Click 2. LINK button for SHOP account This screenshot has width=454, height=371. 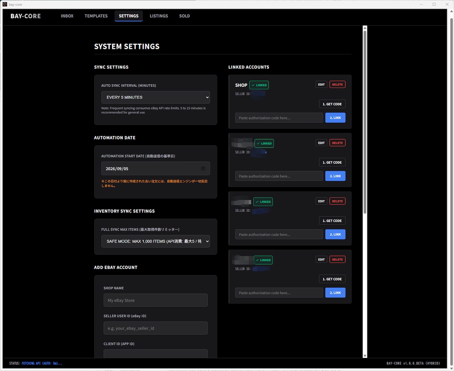335,118
